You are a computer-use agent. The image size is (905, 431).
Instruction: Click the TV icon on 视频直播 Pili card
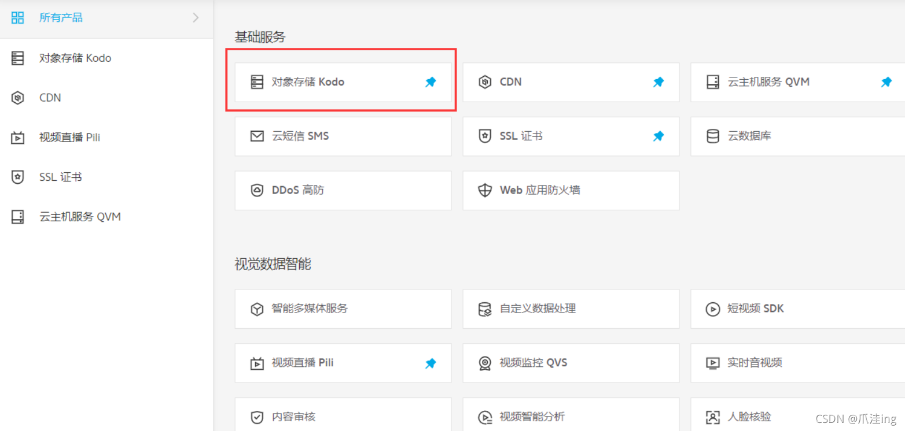[x=257, y=363]
